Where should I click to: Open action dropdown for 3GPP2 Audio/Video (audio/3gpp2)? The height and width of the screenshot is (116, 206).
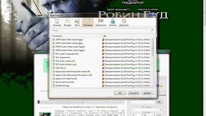[126, 47]
